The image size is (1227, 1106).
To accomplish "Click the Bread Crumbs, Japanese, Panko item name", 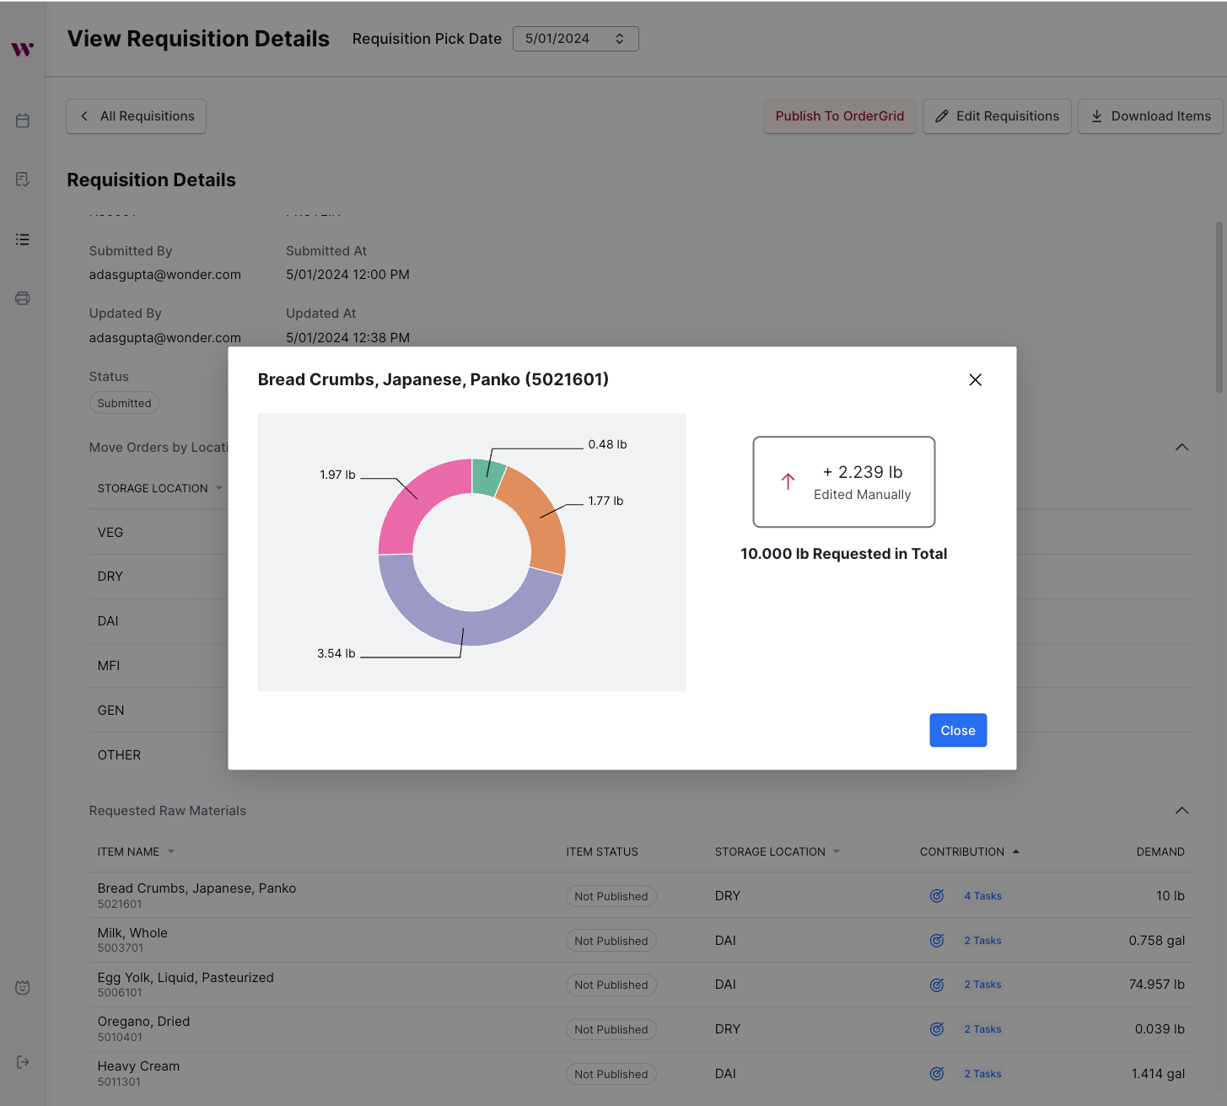I will (196, 889).
